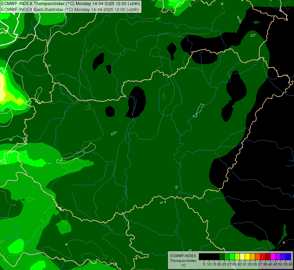
Task: Select the magenta 40–45 legend swatch
Action: 273,256
